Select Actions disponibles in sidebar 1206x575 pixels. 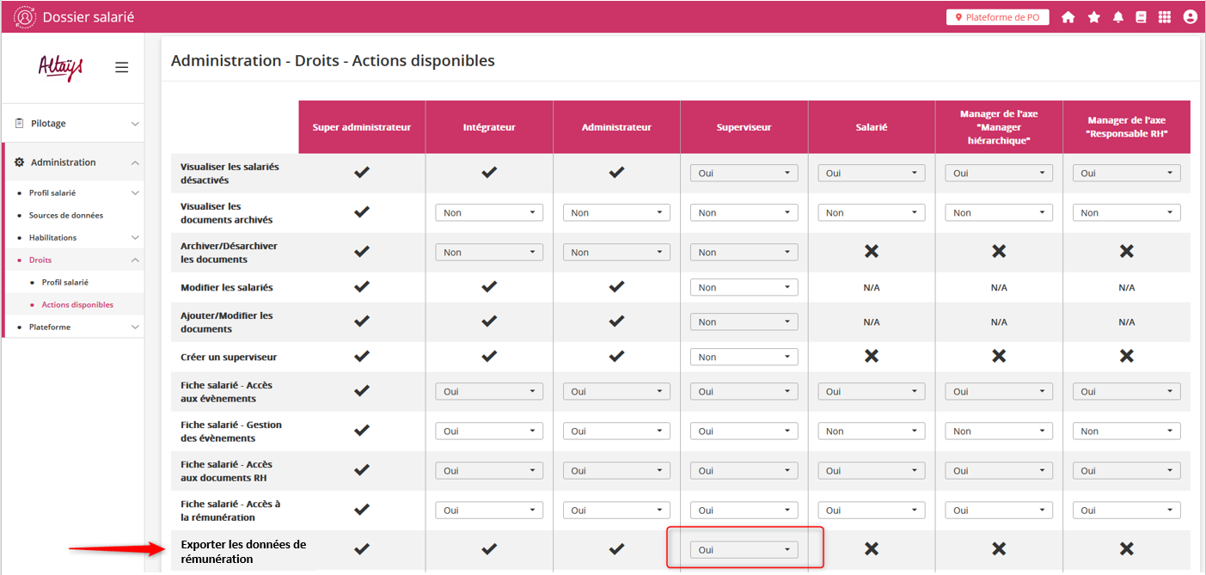point(77,305)
